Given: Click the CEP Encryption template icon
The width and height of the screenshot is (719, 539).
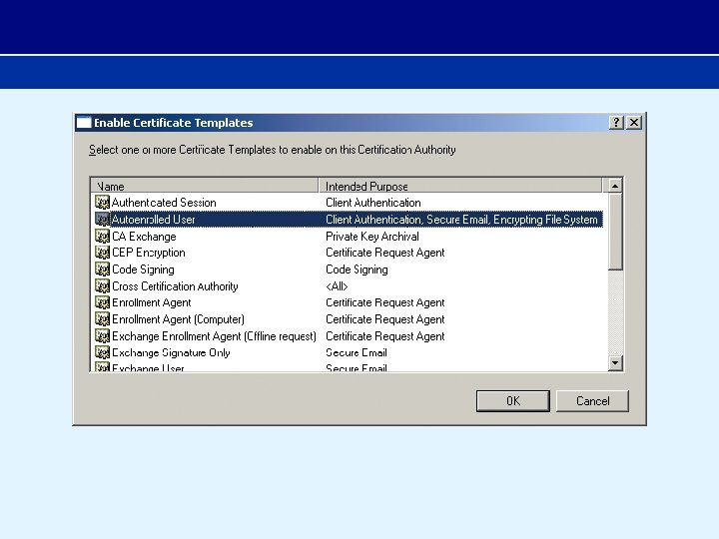Looking at the screenshot, I should point(102,253).
